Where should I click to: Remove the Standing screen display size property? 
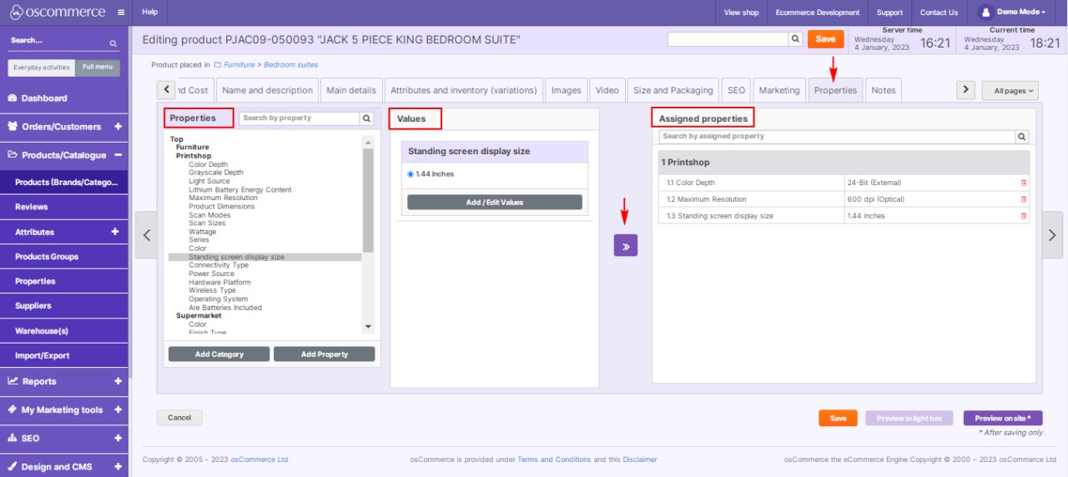[1024, 216]
